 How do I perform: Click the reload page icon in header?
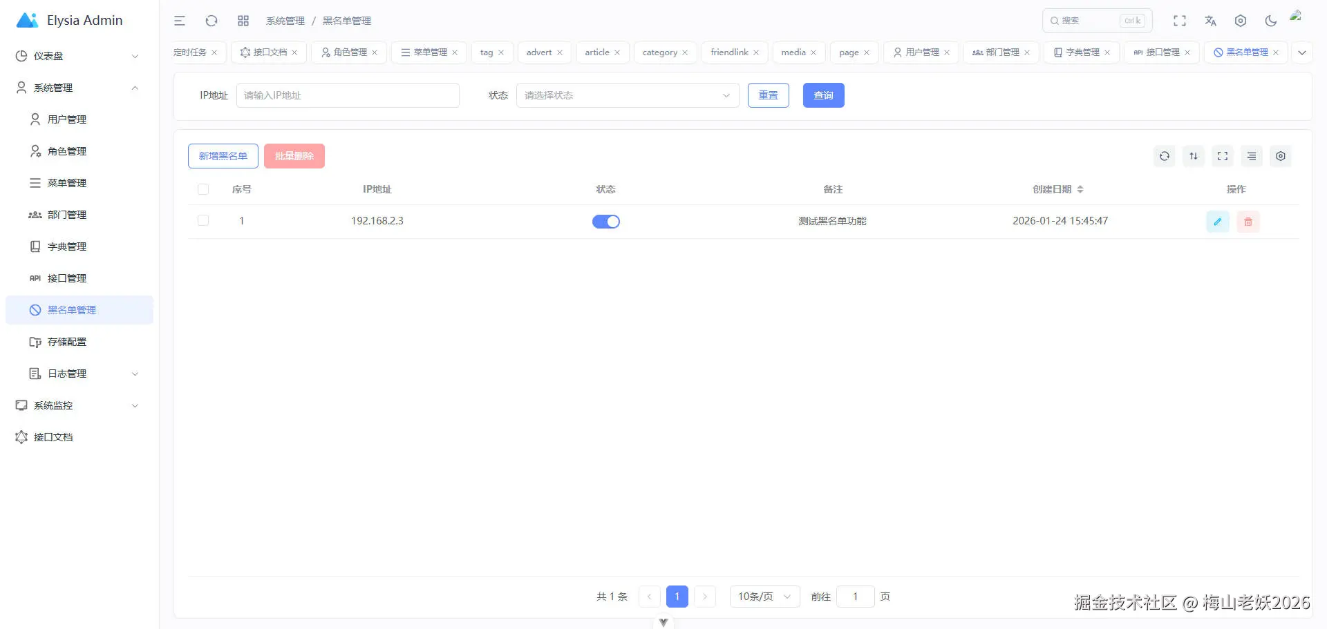[x=211, y=21]
